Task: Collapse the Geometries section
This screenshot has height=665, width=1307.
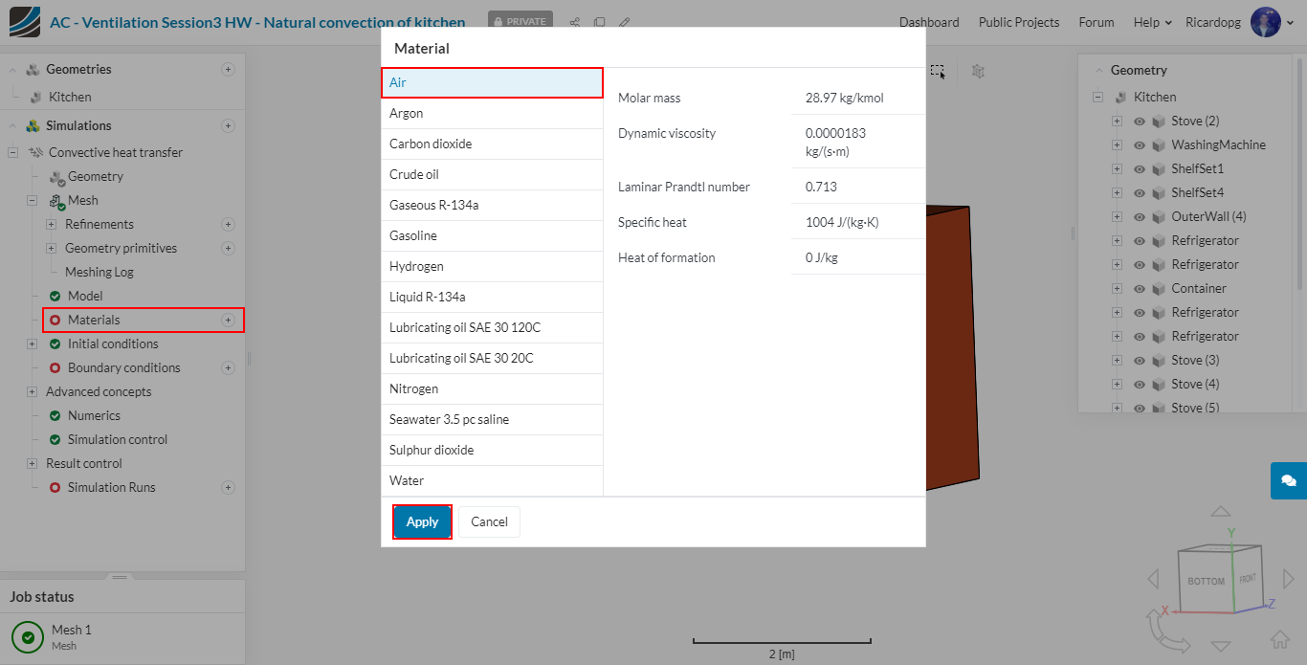Action: pyautogui.click(x=12, y=69)
